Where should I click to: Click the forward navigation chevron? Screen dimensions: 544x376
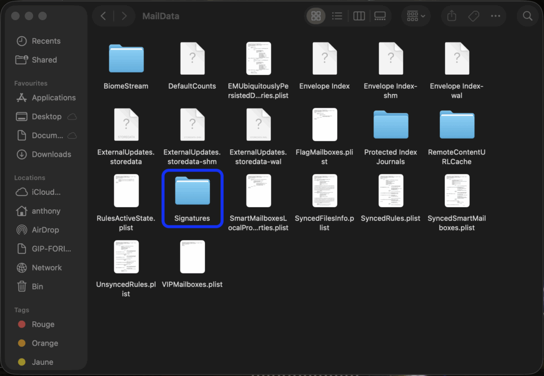124,16
